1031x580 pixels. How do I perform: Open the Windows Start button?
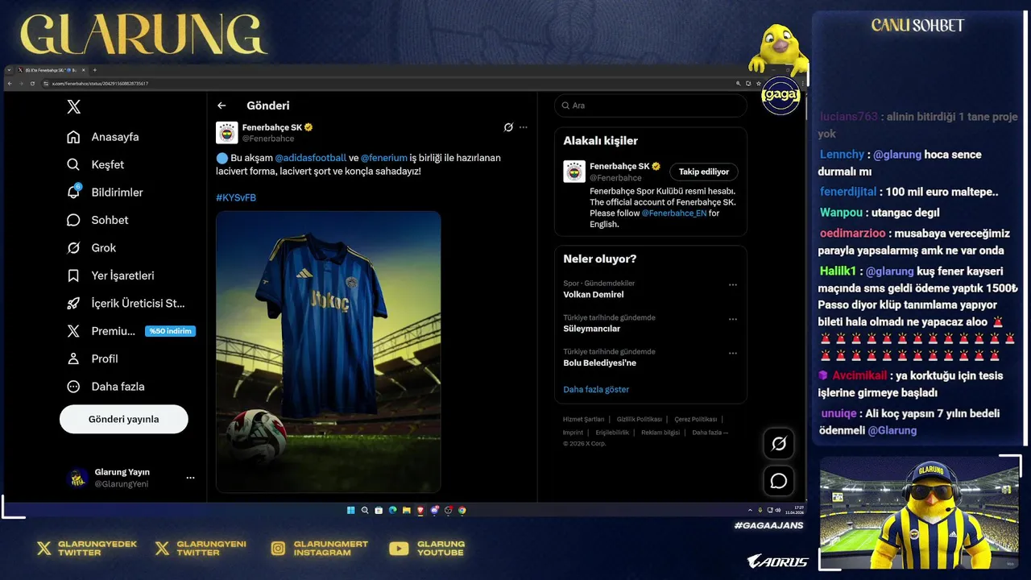coord(351,510)
